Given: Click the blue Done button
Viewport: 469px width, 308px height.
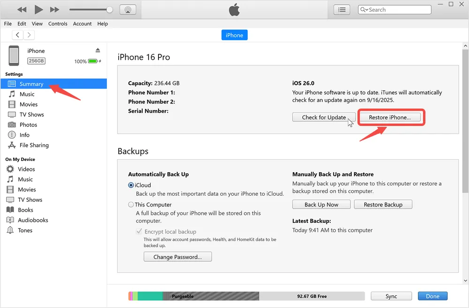Looking at the screenshot, I should coord(432,296).
